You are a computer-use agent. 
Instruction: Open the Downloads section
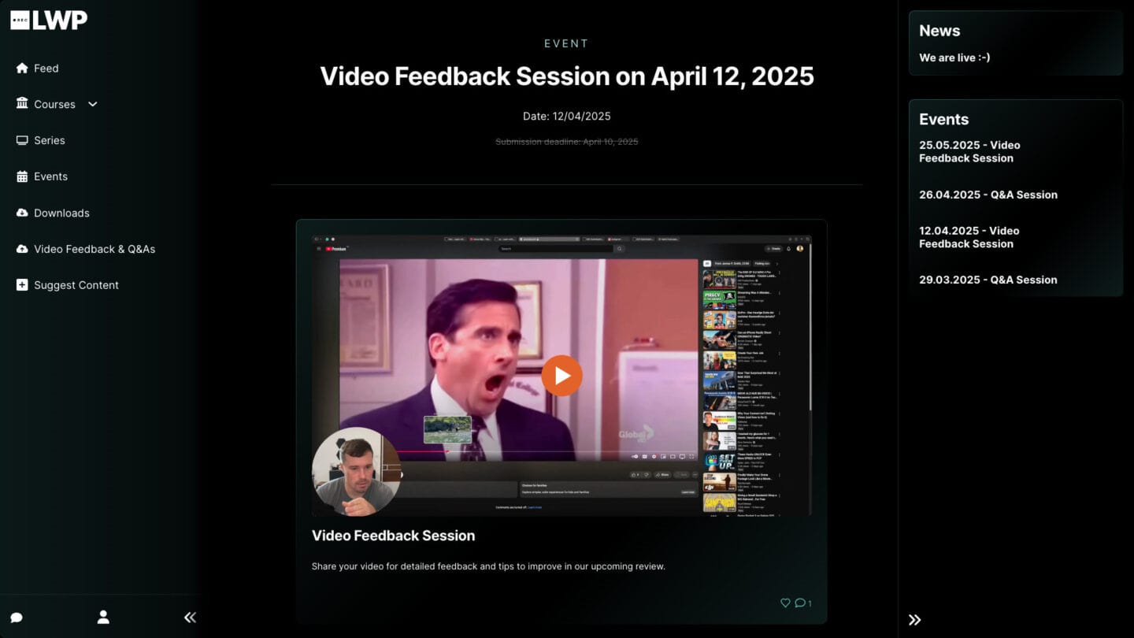[61, 213]
